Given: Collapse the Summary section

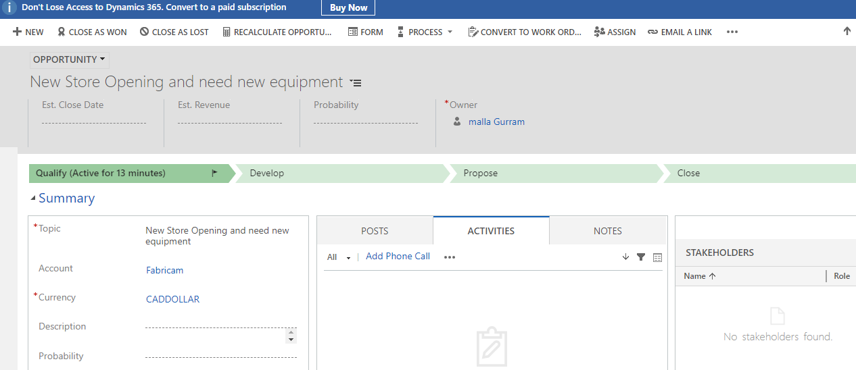Looking at the screenshot, I should pyautogui.click(x=34, y=199).
